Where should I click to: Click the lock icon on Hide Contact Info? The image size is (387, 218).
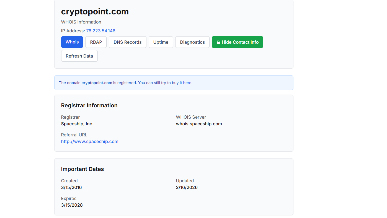(x=218, y=42)
